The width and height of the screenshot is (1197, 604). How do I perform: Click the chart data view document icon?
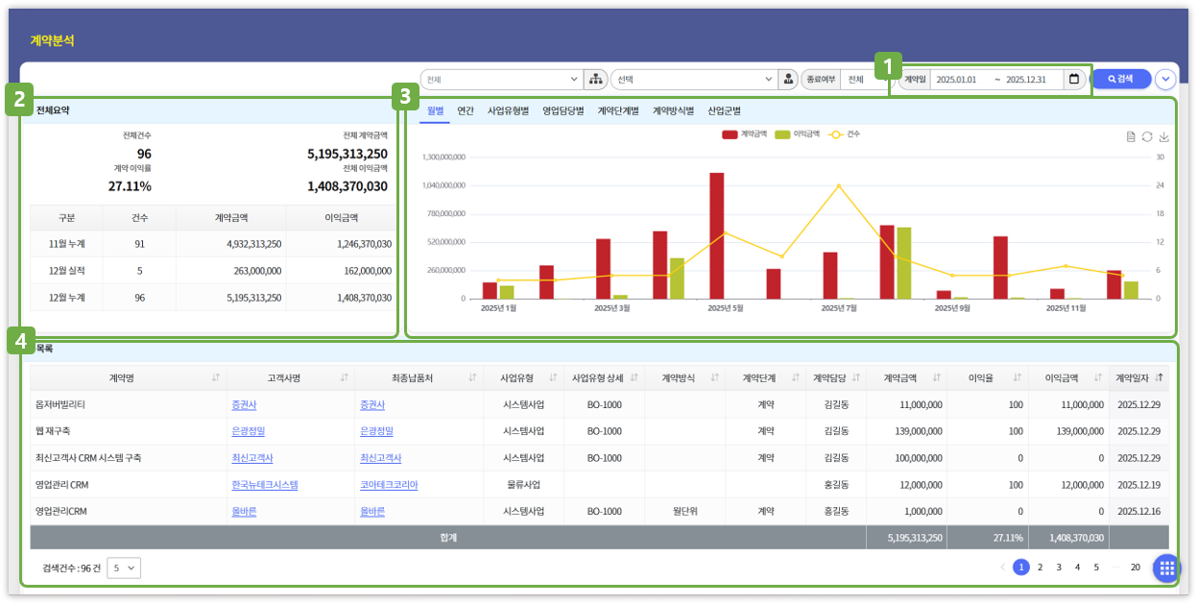1131,137
